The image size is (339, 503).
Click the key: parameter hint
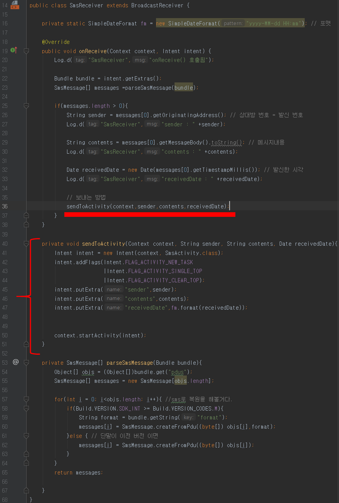189,417
